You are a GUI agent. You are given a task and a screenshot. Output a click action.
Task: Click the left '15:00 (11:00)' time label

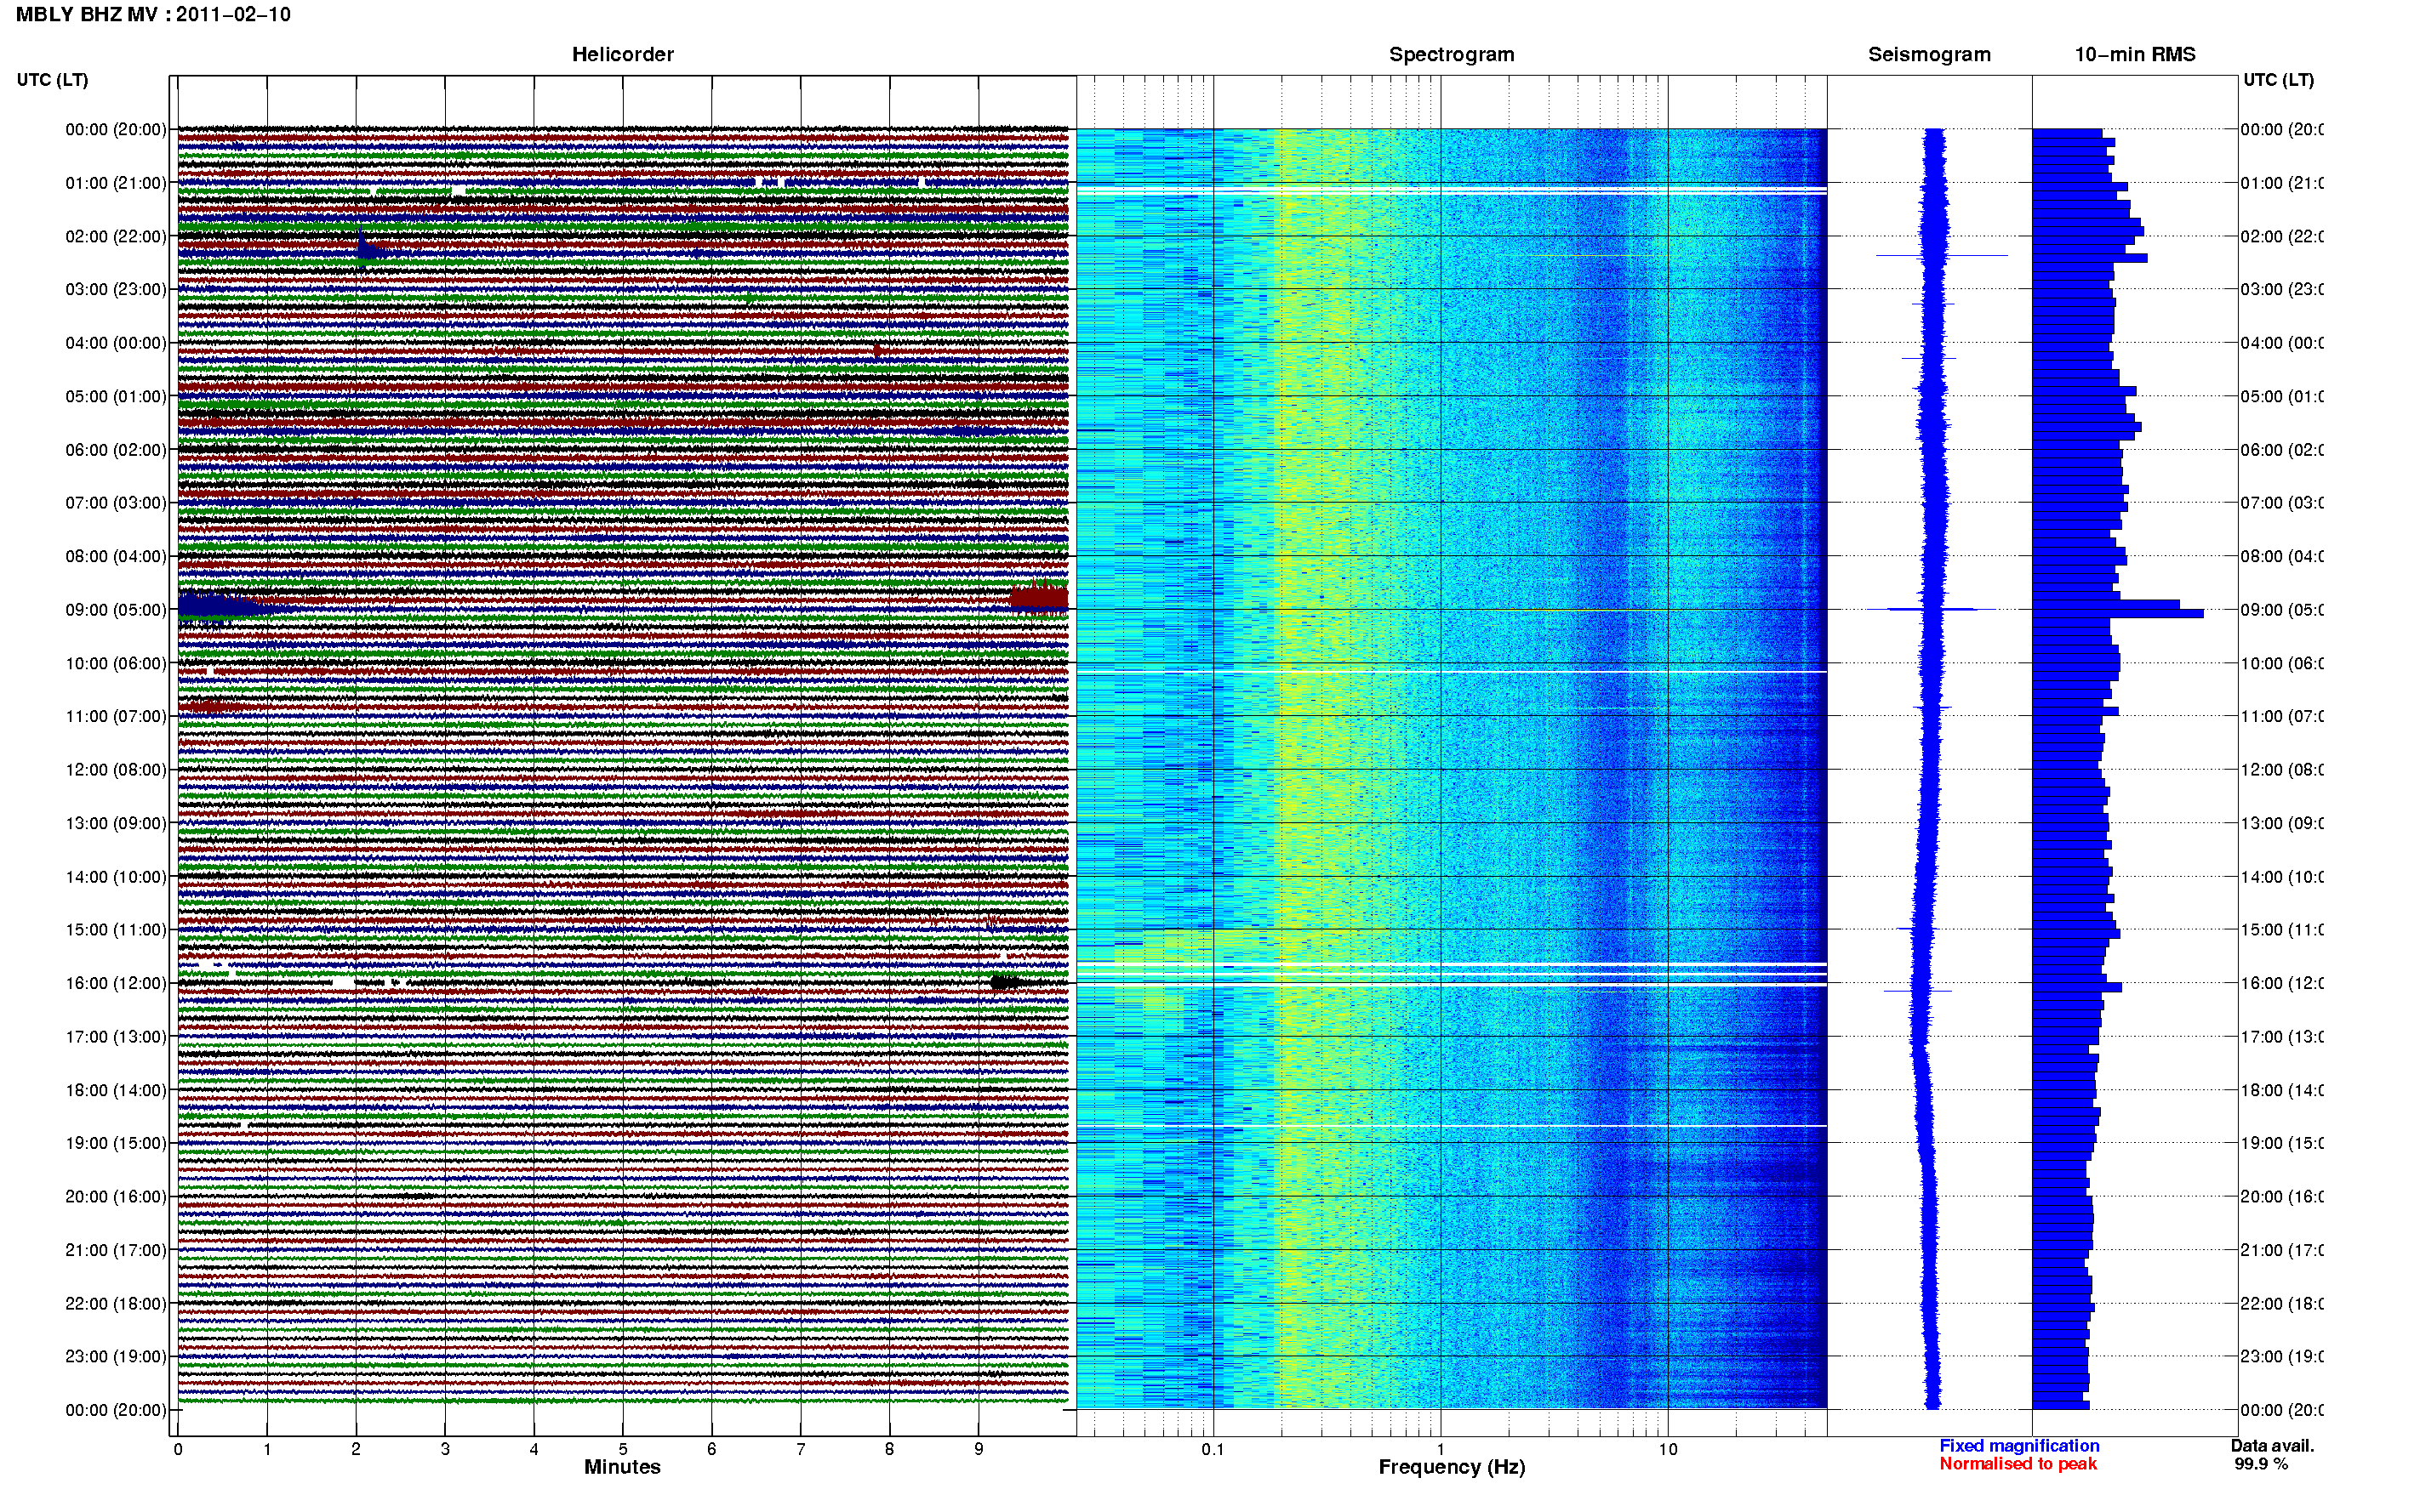click(116, 930)
